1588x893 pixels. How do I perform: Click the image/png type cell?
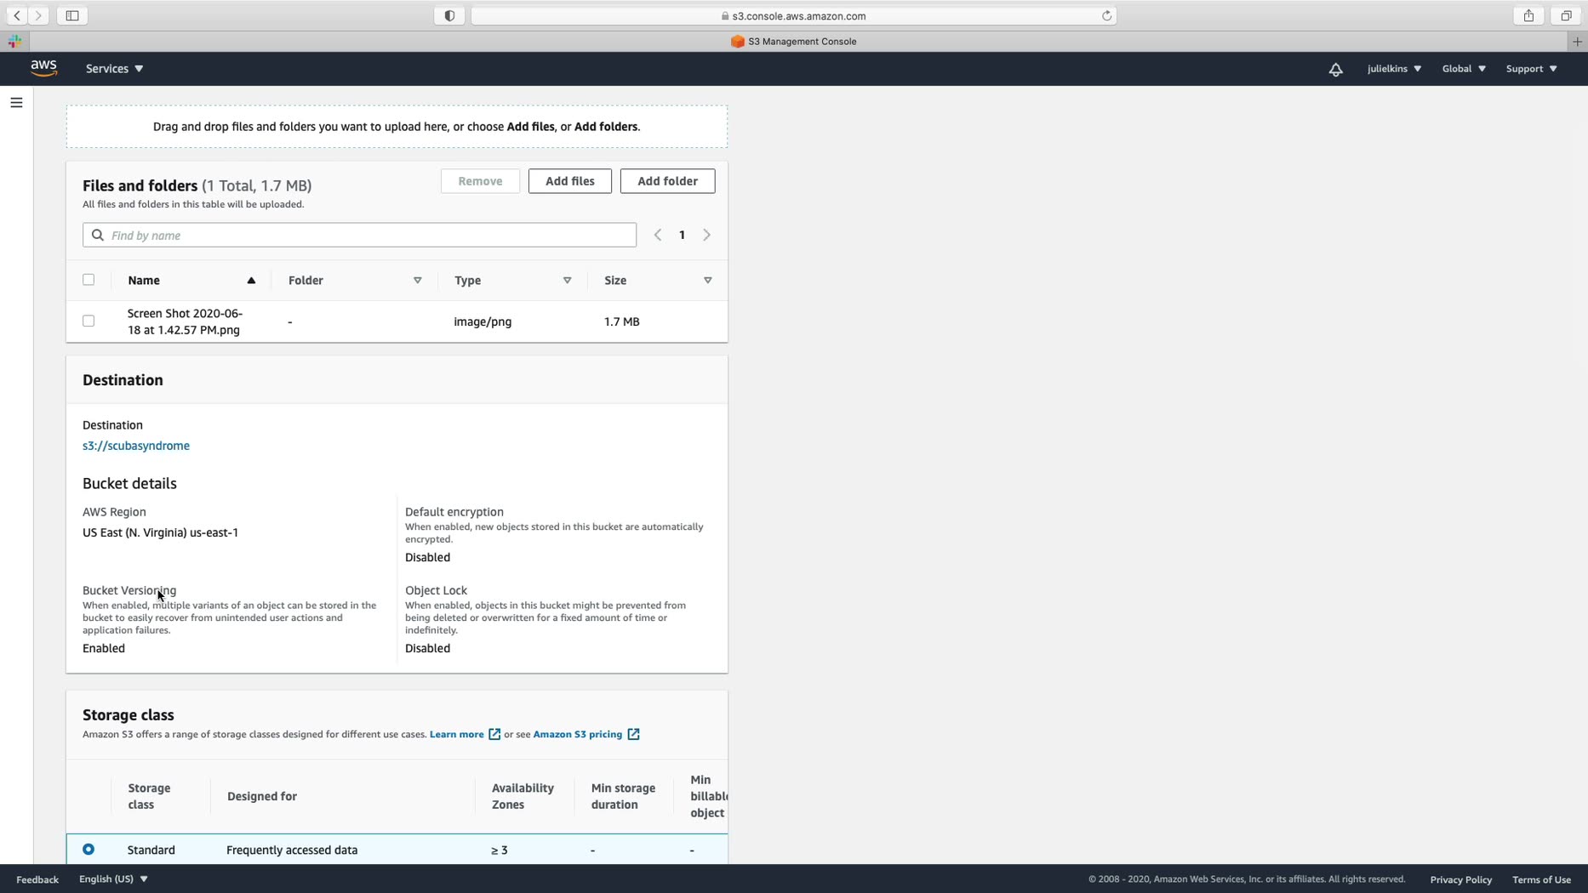(x=483, y=321)
